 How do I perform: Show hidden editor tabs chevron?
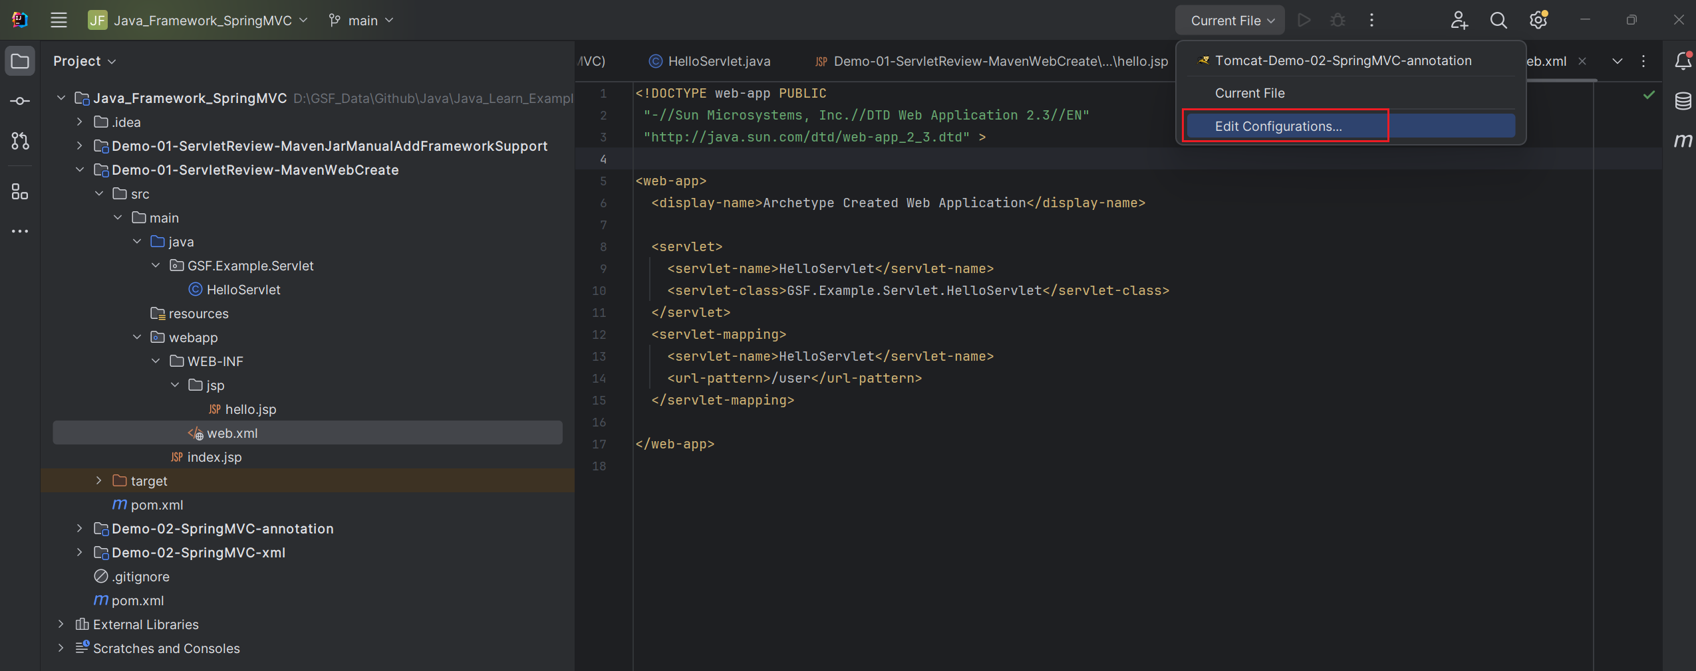coord(1618,61)
